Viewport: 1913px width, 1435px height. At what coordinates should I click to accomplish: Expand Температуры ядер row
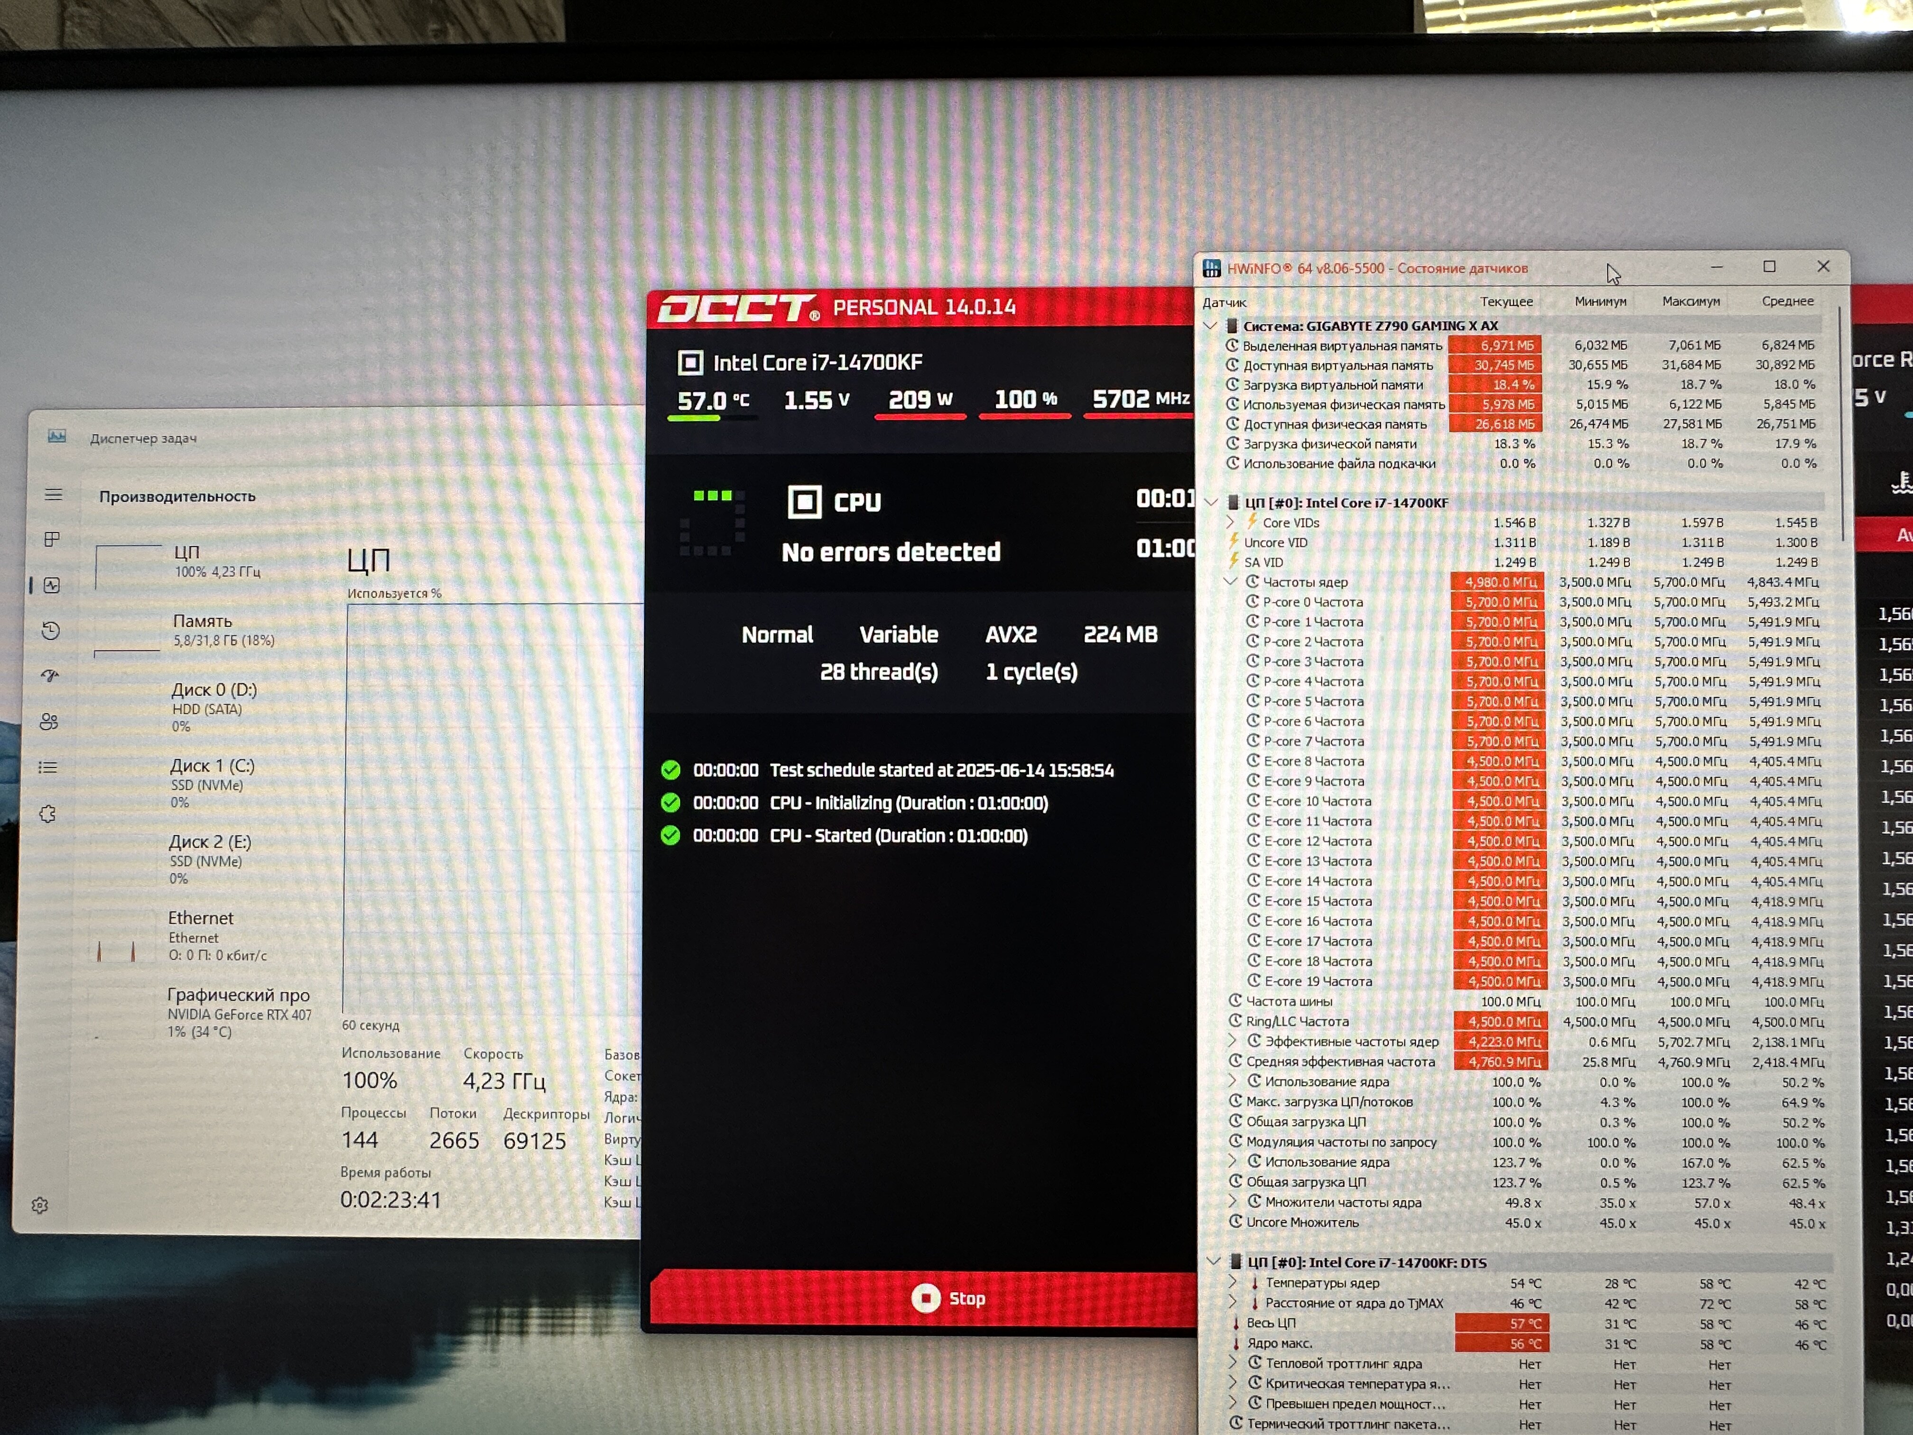[1233, 1283]
